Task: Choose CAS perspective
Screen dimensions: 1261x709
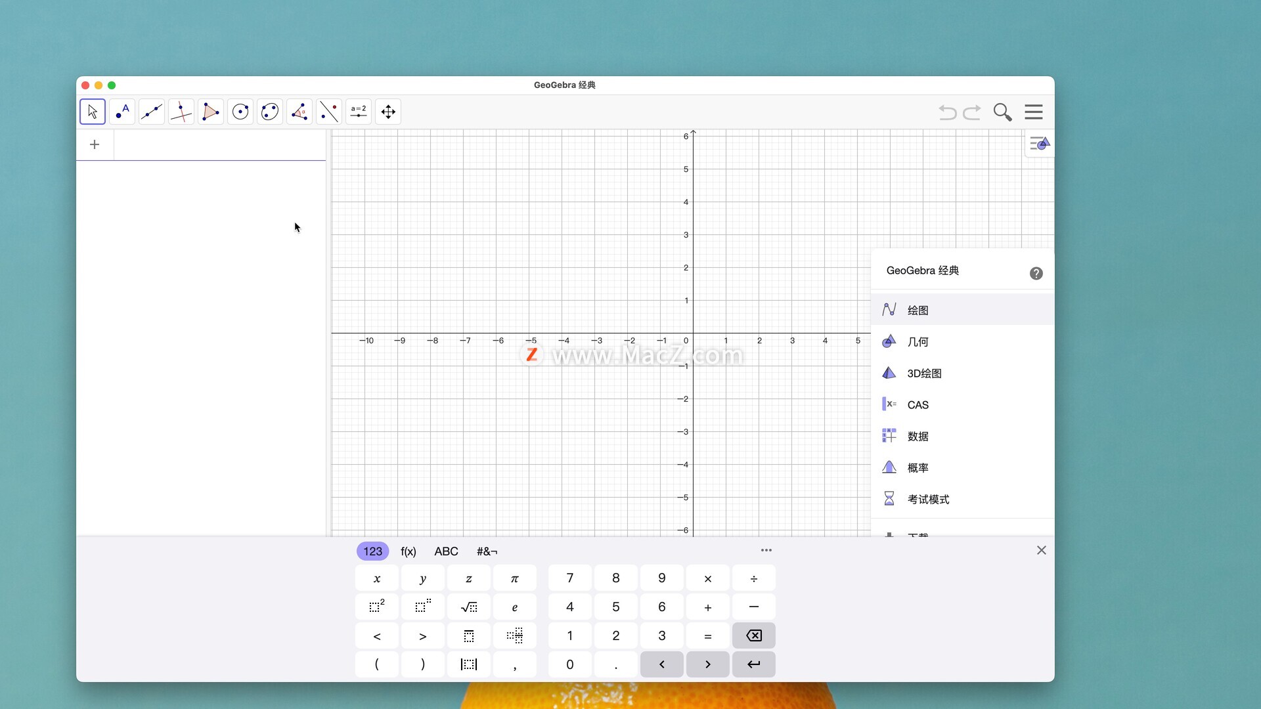Action: pyautogui.click(x=963, y=404)
